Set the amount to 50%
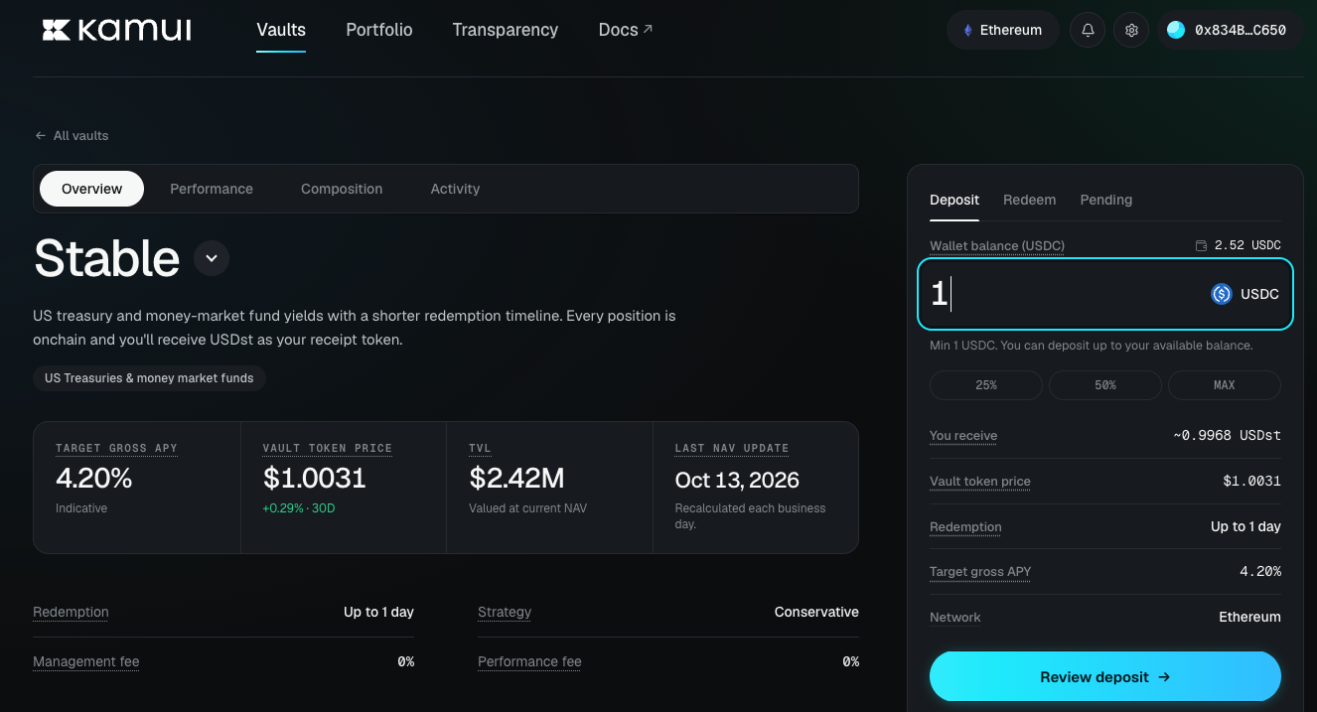The image size is (1317, 712). 1105,384
